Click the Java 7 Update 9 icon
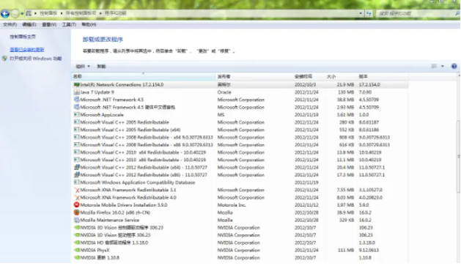Image resolution: width=461 pixels, height=266 pixels. point(77,92)
